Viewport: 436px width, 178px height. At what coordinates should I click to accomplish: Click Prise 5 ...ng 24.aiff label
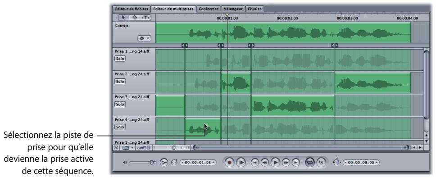(x=132, y=142)
